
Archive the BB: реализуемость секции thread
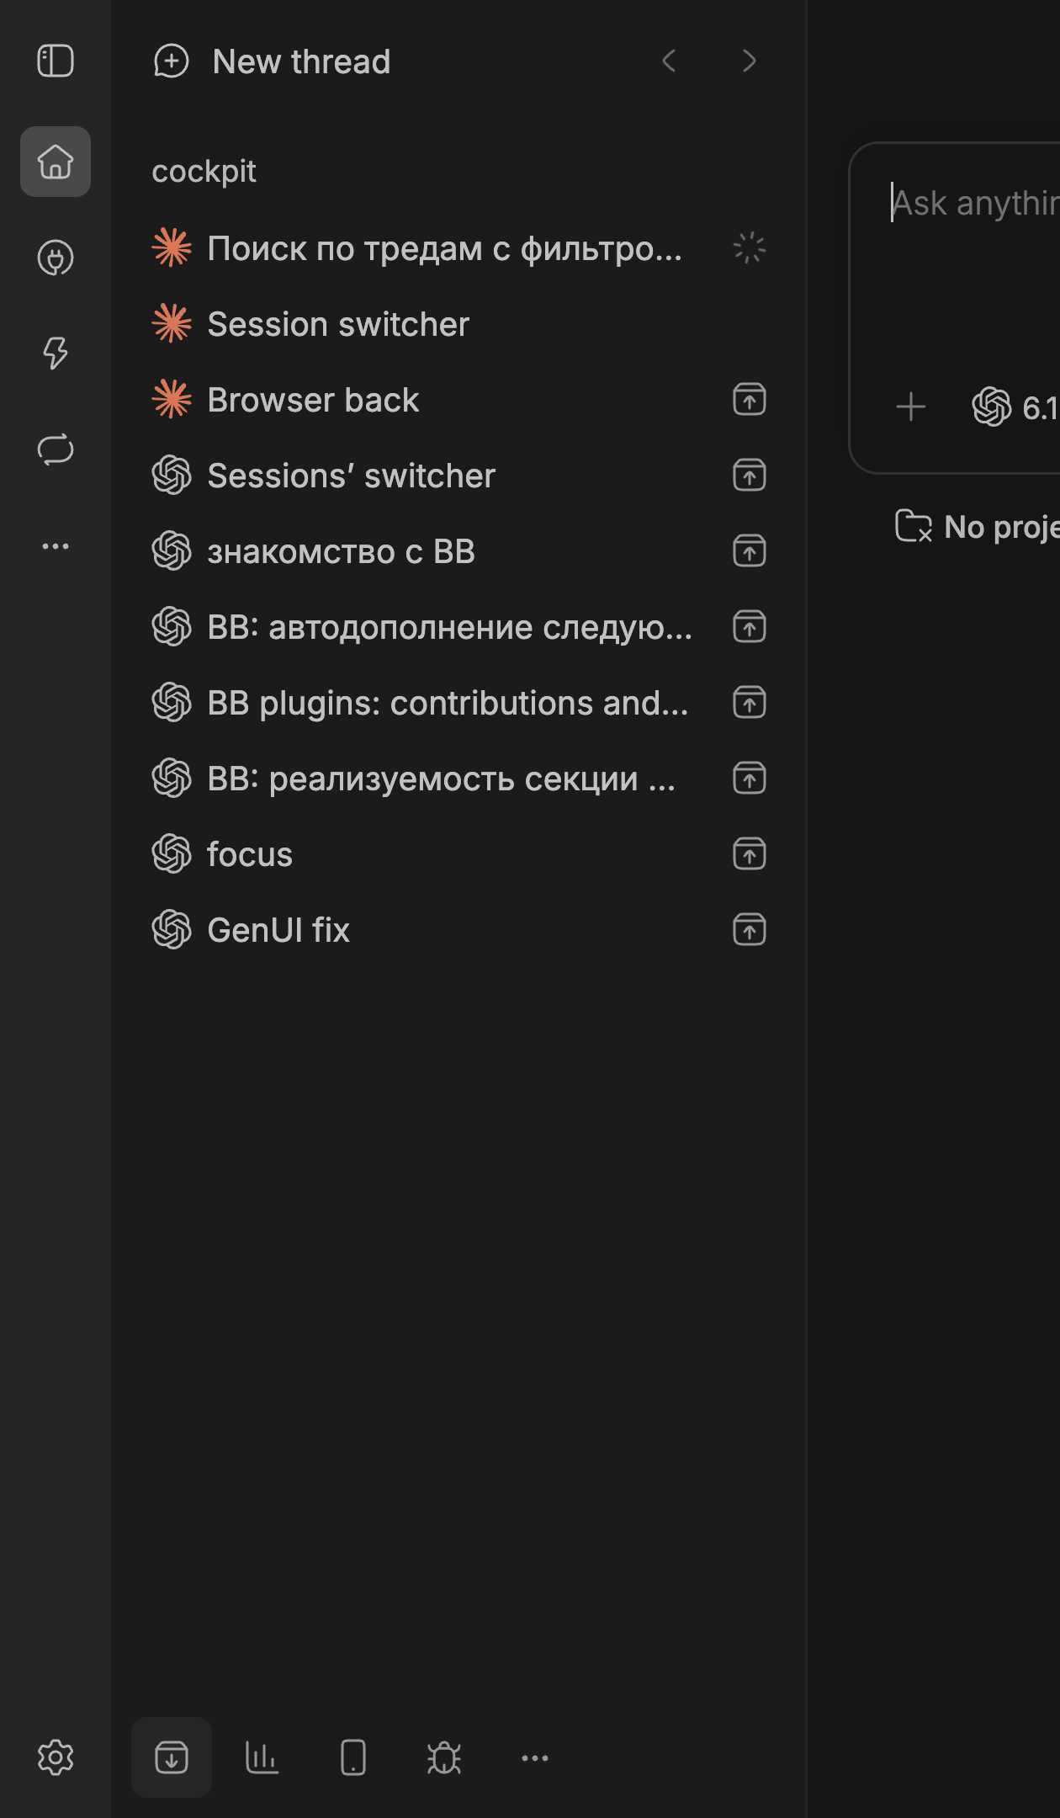(x=750, y=779)
